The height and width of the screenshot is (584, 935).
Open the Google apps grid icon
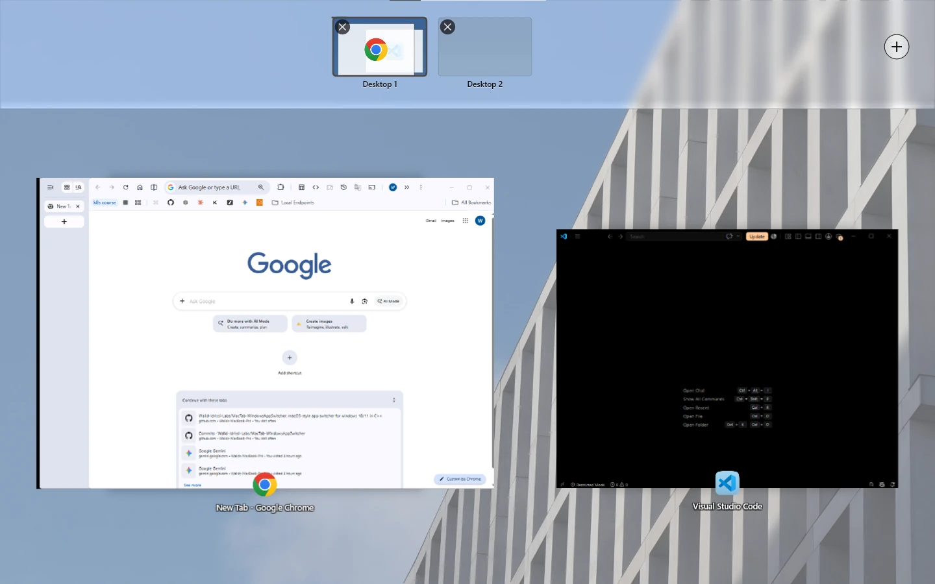point(465,221)
